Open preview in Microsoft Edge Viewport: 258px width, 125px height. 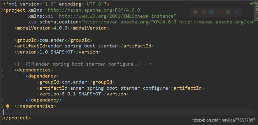(237, 12)
